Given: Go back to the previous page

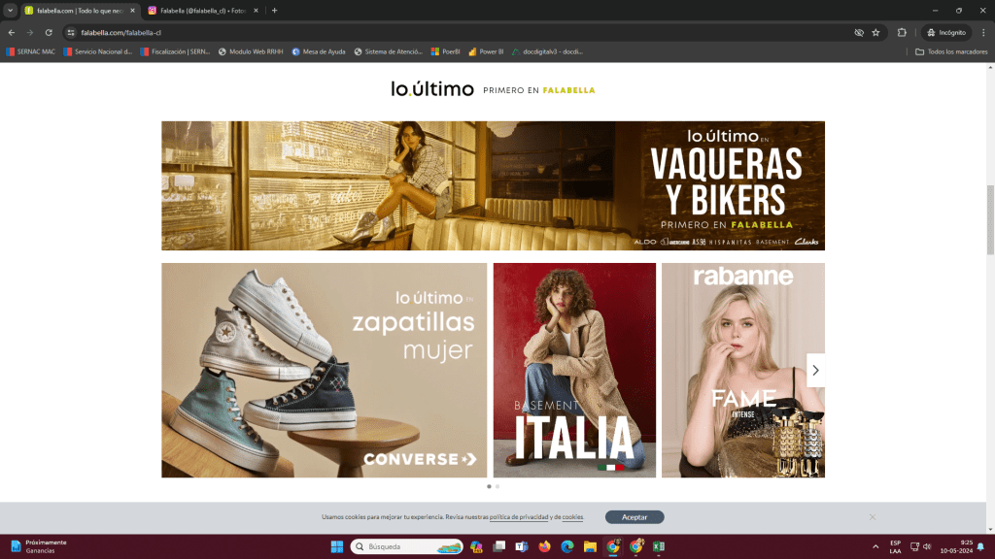Looking at the screenshot, I should [x=12, y=32].
